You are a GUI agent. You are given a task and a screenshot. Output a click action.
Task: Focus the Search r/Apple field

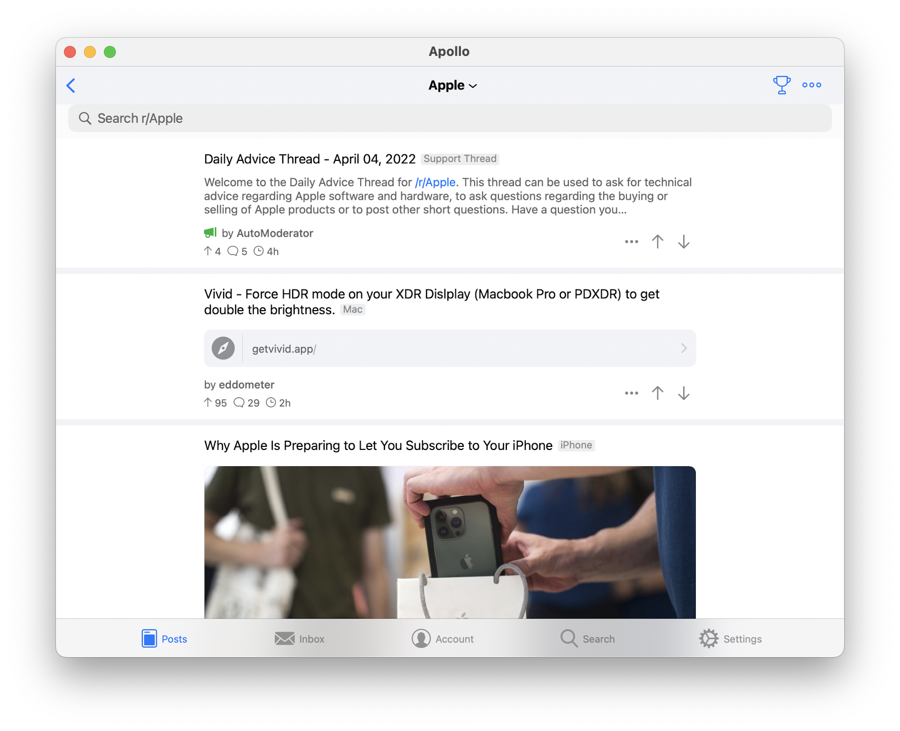pos(450,118)
